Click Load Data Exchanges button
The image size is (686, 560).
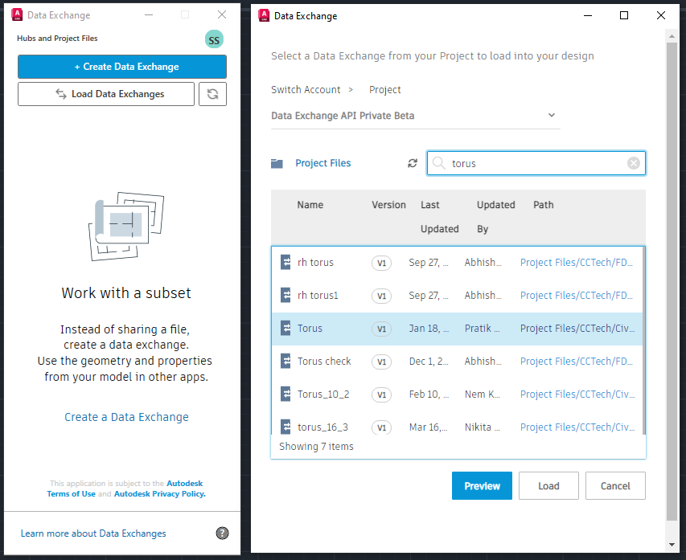point(106,94)
